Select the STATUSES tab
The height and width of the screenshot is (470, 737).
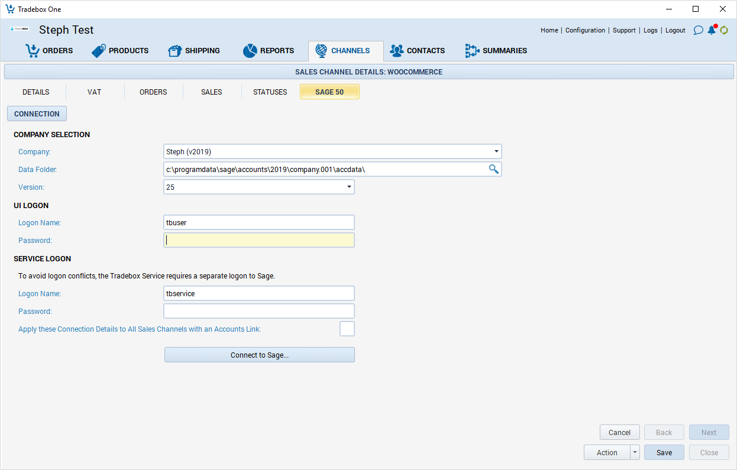(270, 92)
